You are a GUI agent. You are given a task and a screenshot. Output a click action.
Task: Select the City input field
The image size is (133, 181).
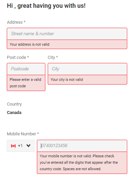[x=87, y=69]
